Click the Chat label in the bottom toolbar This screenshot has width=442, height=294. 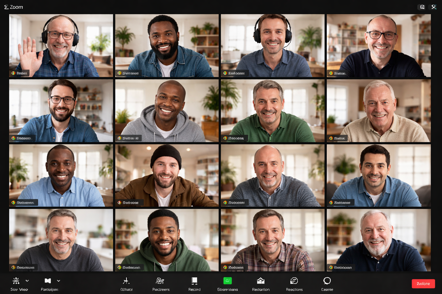(x=127, y=289)
